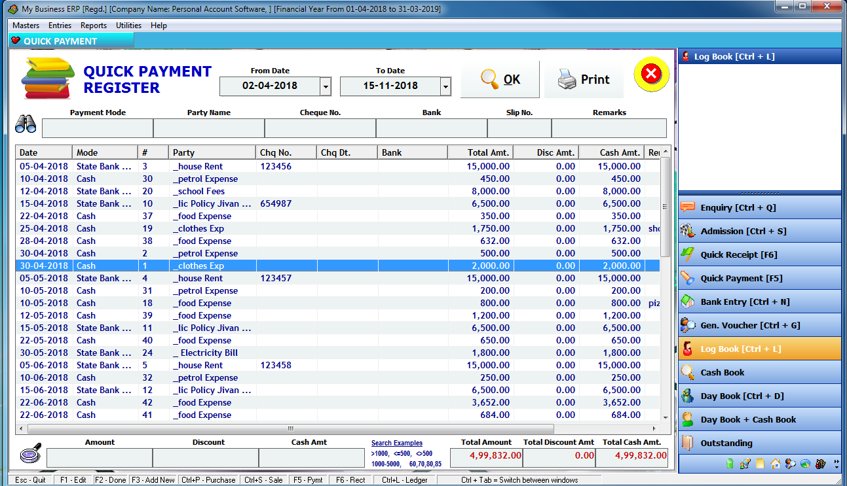
Task: Click the user search icon at bottom right
Action: [790, 464]
